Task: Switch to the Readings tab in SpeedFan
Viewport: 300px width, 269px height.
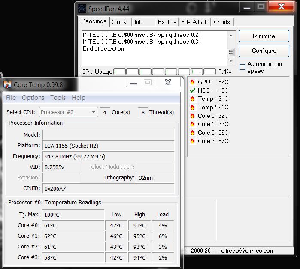Action: click(94, 21)
